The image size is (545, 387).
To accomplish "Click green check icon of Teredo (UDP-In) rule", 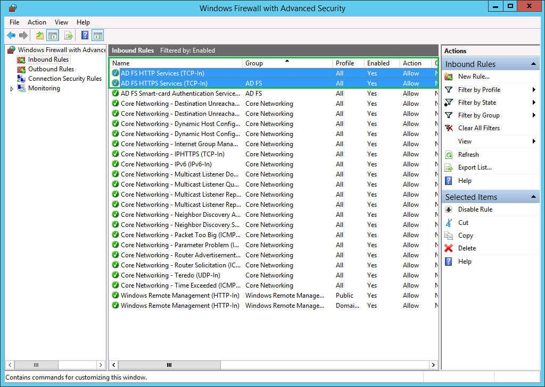I will 115,275.
